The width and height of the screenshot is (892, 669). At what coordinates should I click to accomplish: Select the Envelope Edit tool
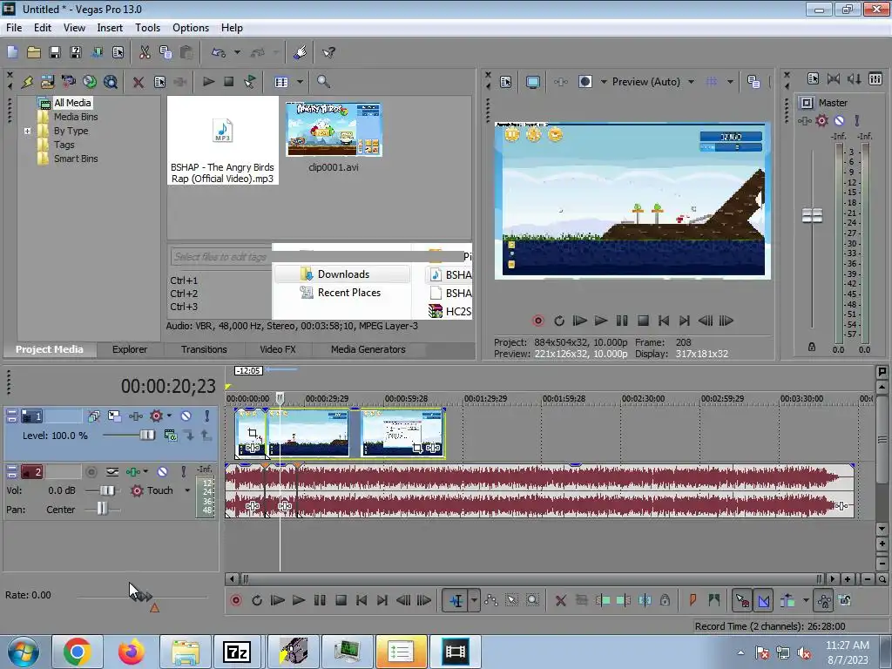[x=491, y=601]
